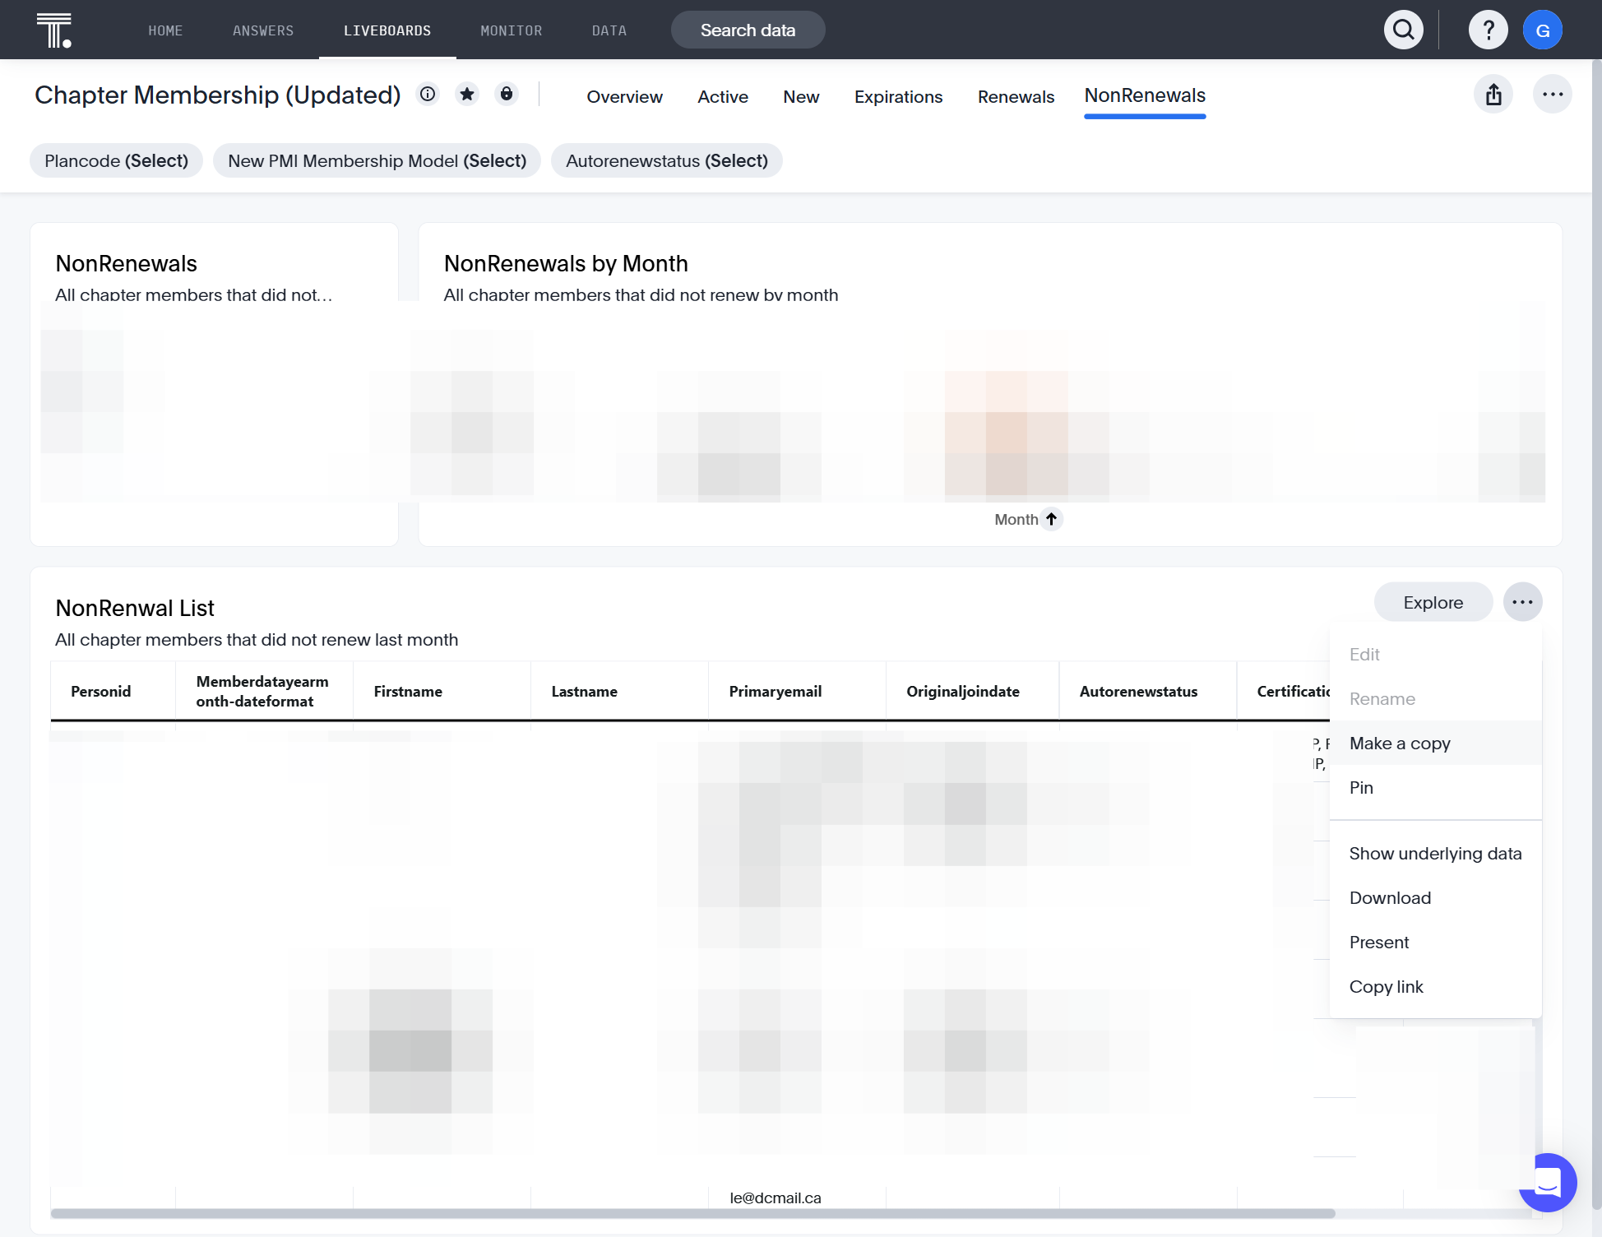Go to ANSWERS in top navigation
Viewport: 1602px width, 1237px height.
click(263, 30)
